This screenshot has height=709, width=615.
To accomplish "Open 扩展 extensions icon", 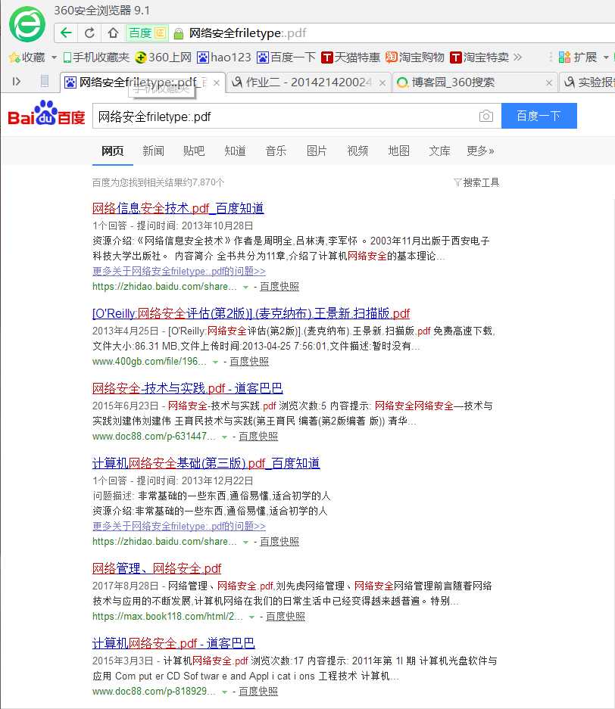I will (x=578, y=58).
